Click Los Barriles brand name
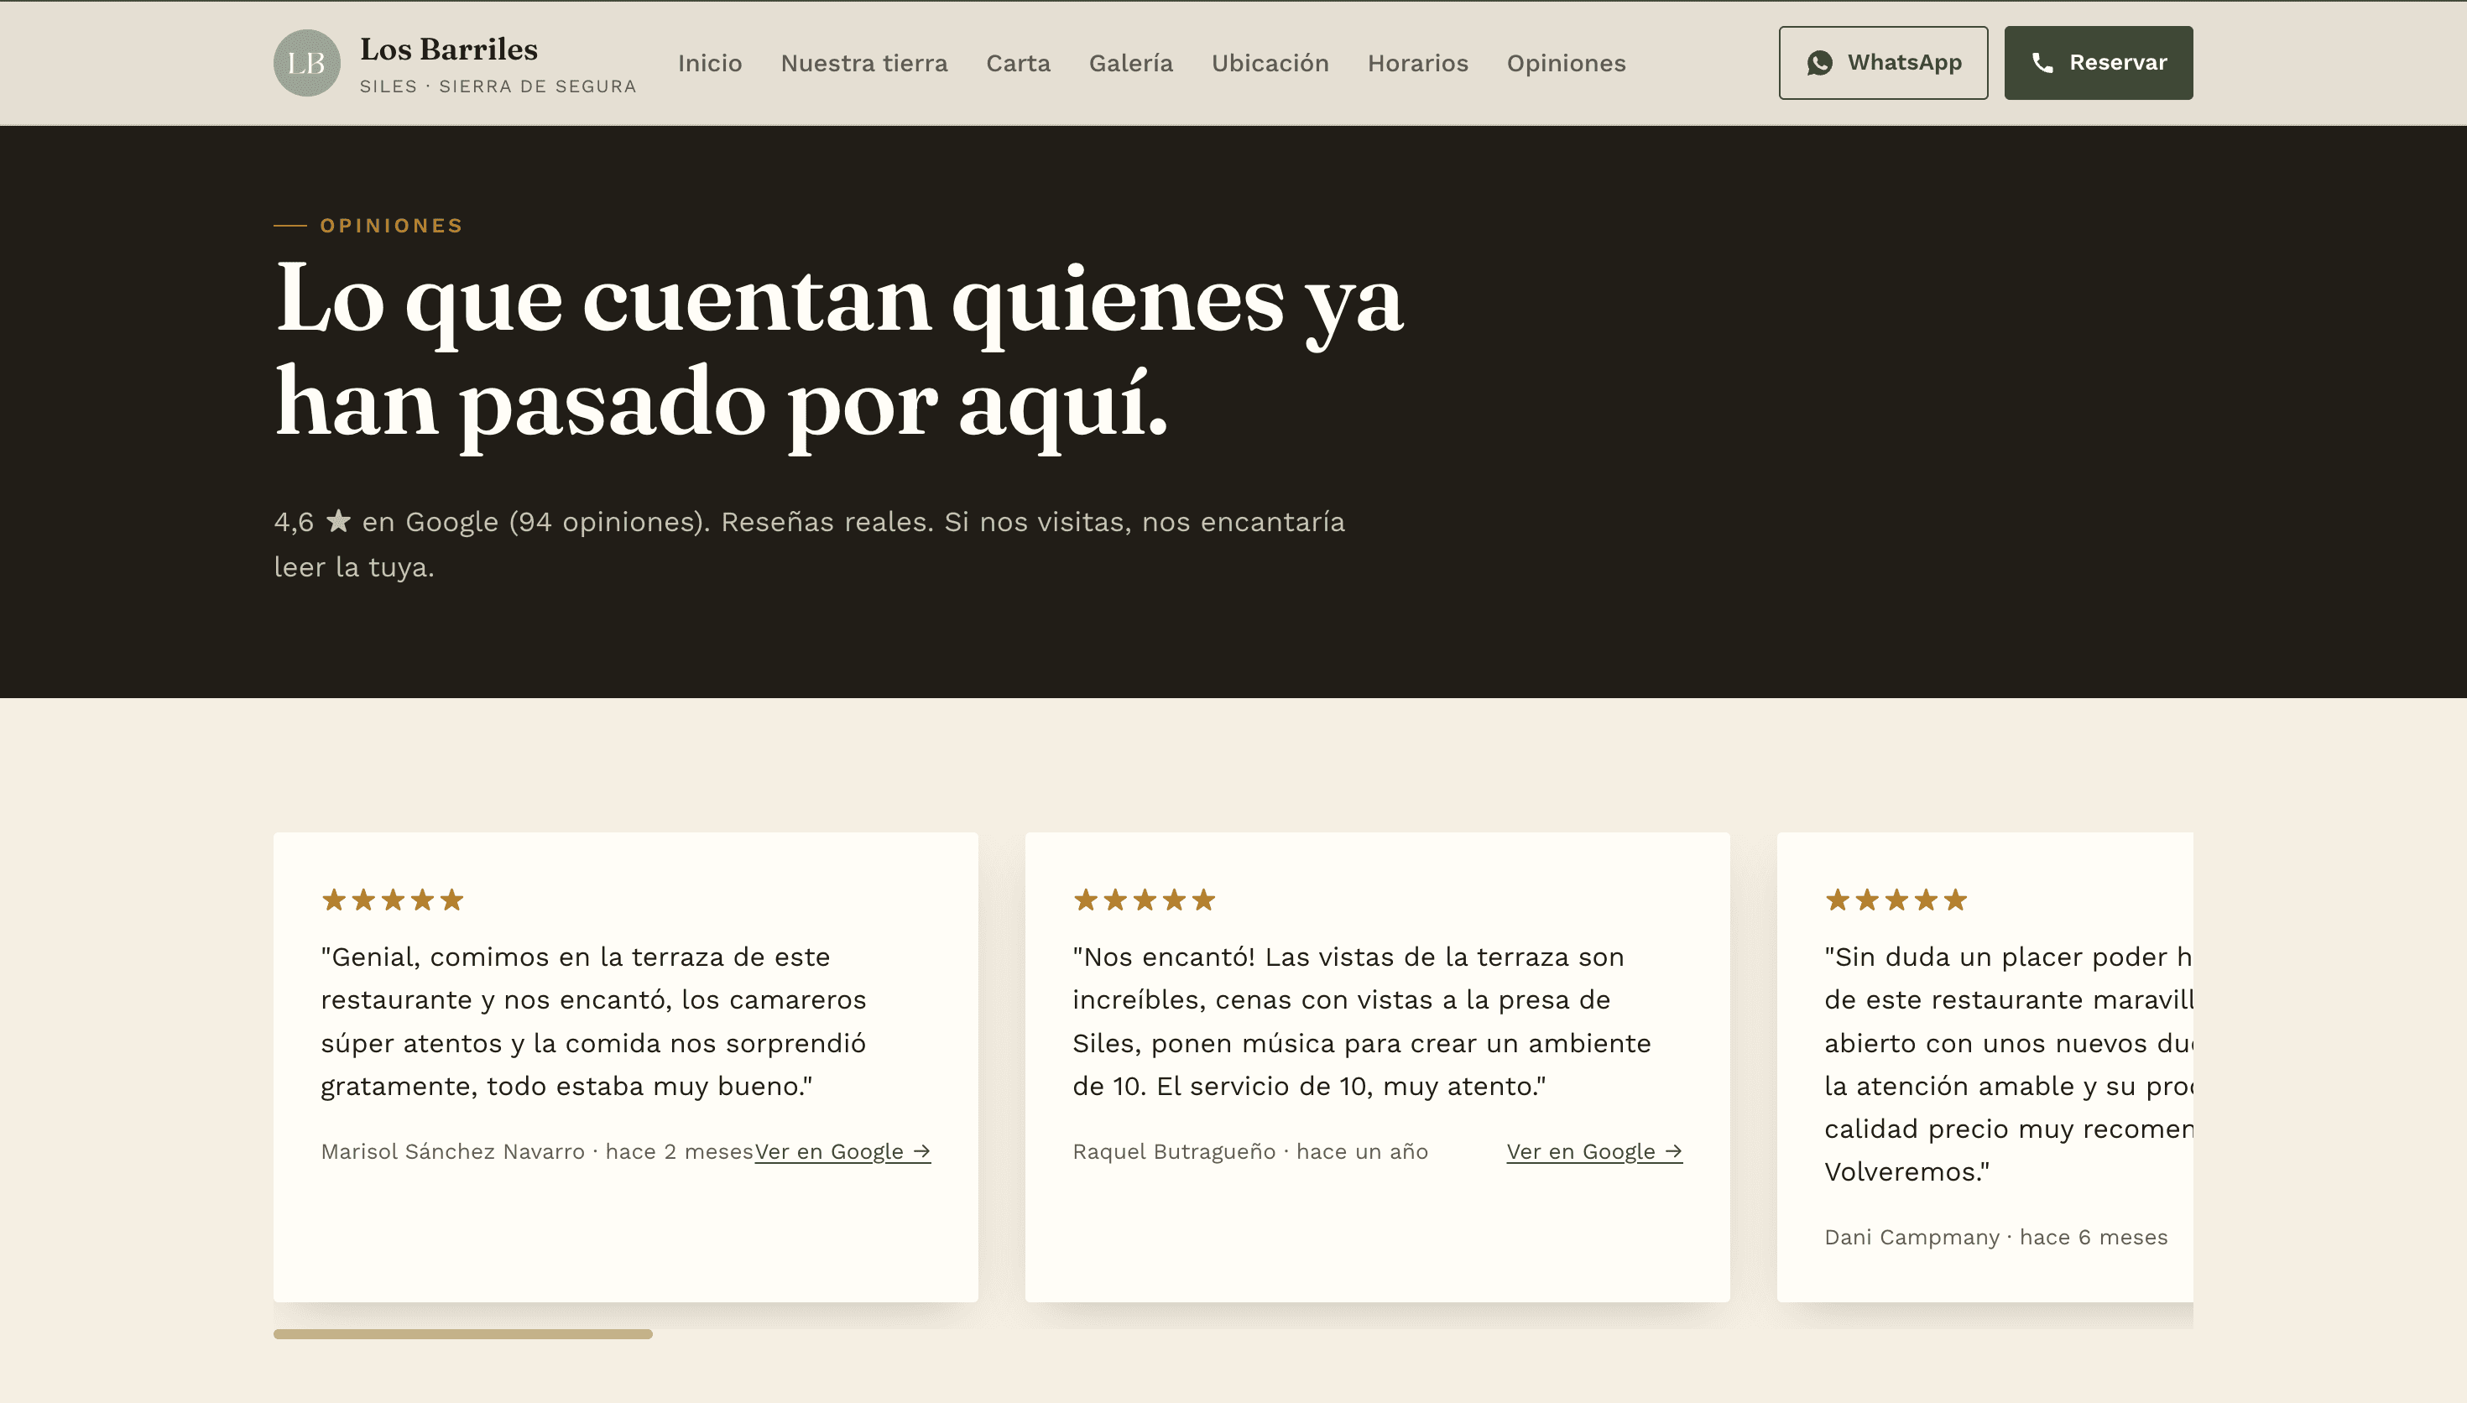Image resolution: width=2467 pixels, height=1403 pixels. pos(448,50)
